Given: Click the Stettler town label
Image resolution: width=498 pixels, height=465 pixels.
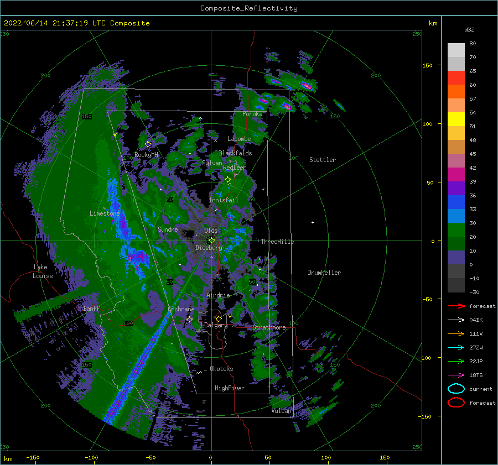Looking at the screenshot, I should [x=323, y=160].
